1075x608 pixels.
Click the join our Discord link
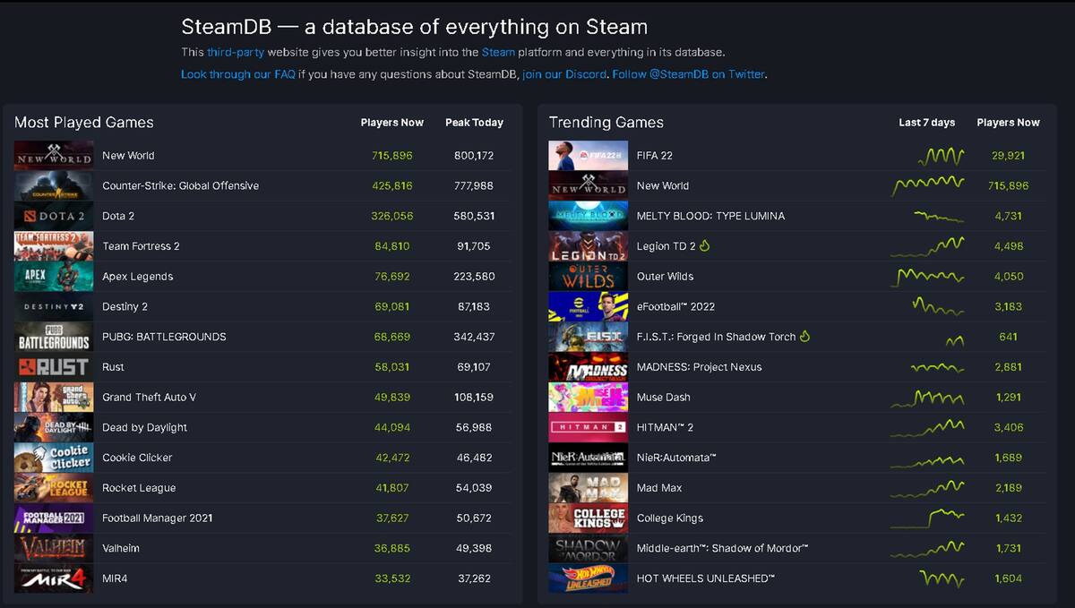pos(564,74)
